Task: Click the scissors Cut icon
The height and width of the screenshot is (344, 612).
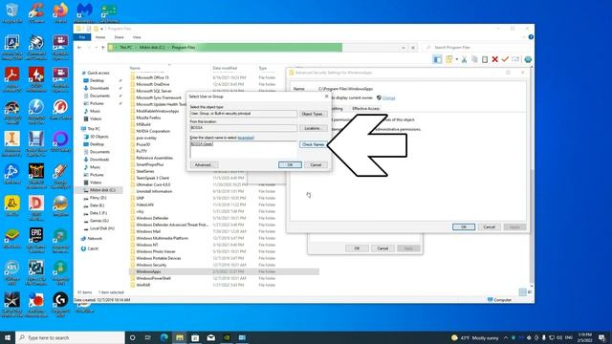Action: [464, 59]
